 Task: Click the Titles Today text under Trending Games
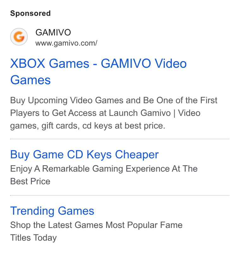pyautogui.click(x=33, y=238)
